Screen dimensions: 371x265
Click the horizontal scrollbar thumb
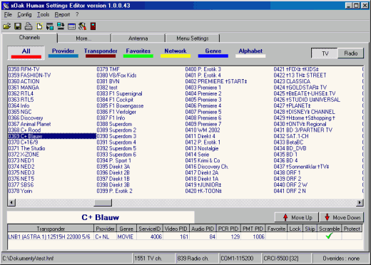103,203
